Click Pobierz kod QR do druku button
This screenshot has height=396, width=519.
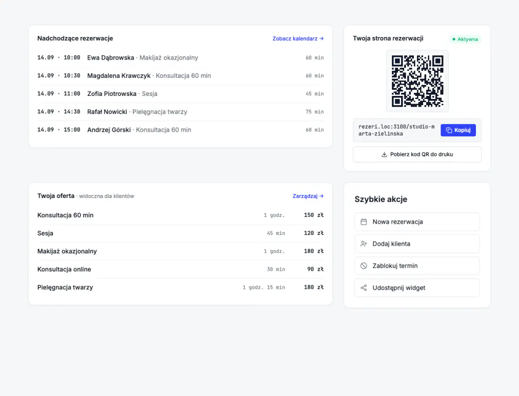tap(417, 154)
